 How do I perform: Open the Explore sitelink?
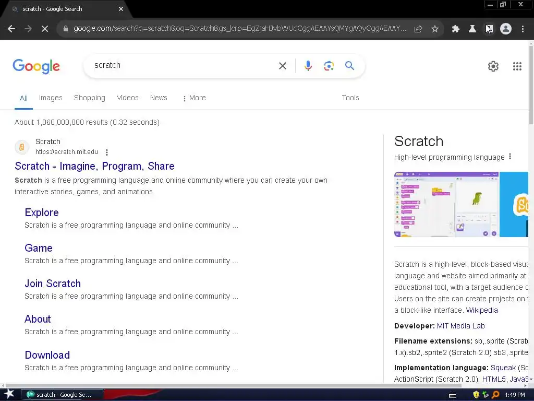pos(42,213)
